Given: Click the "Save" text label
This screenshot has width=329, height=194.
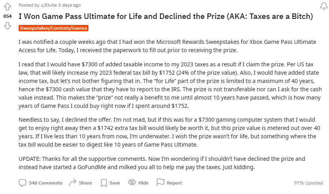Looking at the screenshot, I should point(115,183).
